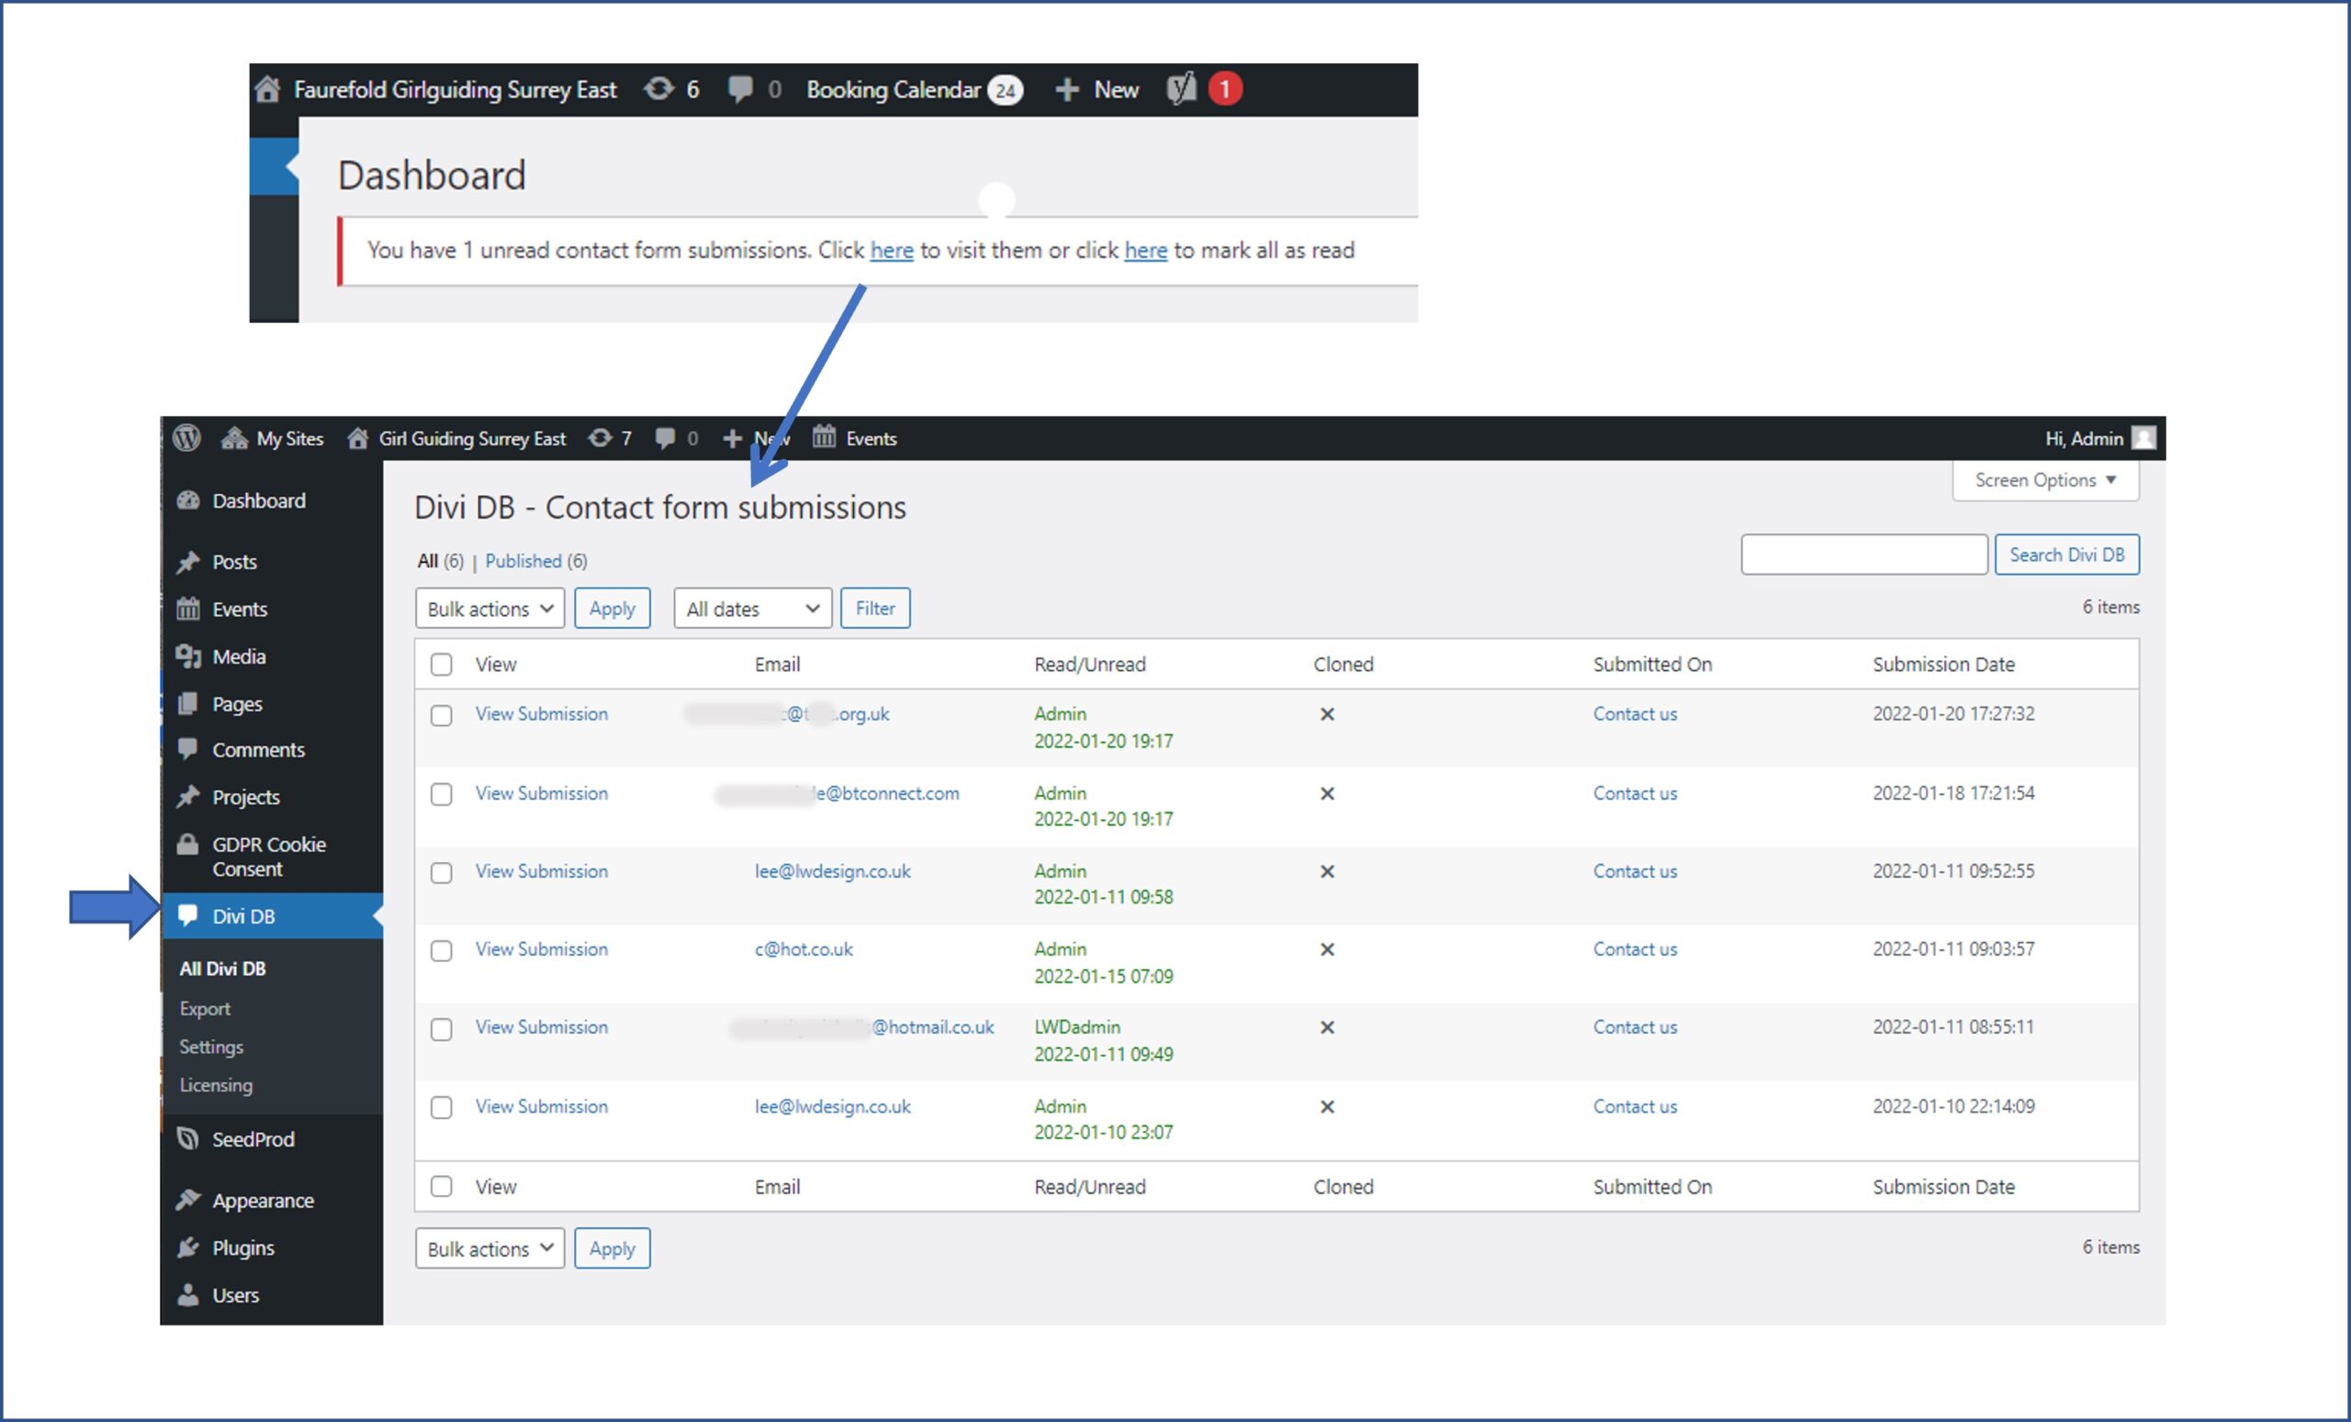Click the Divi DB speech bubble icon

tap(188, 914)
